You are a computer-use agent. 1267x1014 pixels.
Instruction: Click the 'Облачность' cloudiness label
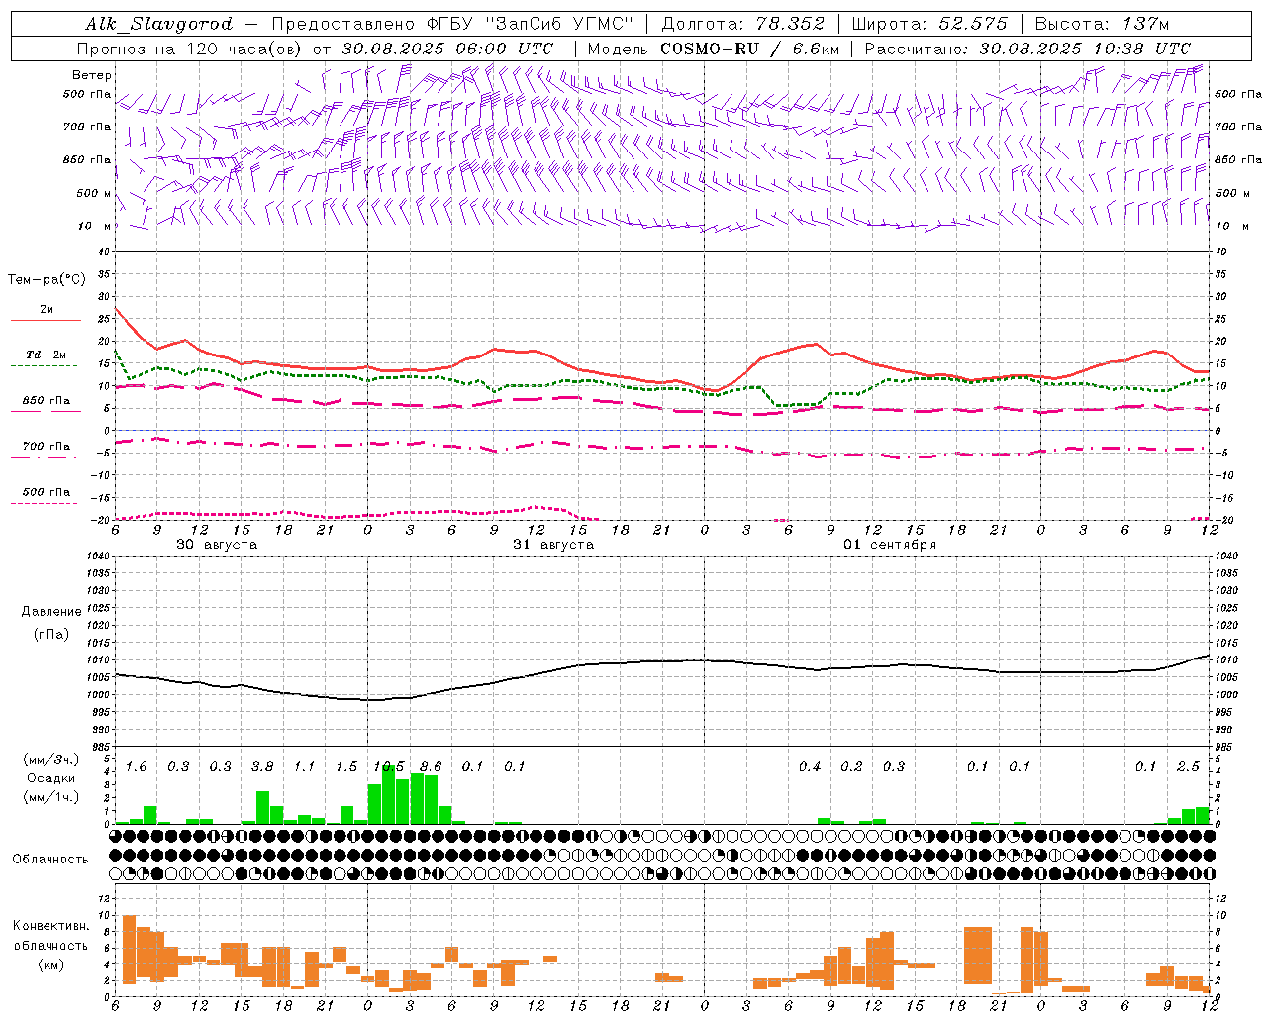pyautogui.click(x=50, y=860)
